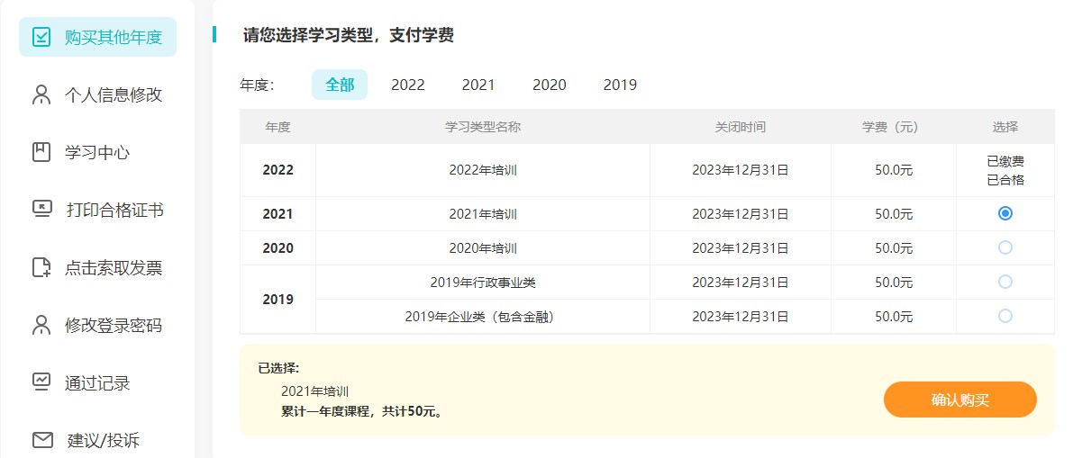Image resolution: width=1073 pixels, height=458 pixels.
Task: Filter courses by year 2022
Action: [407, 85]
